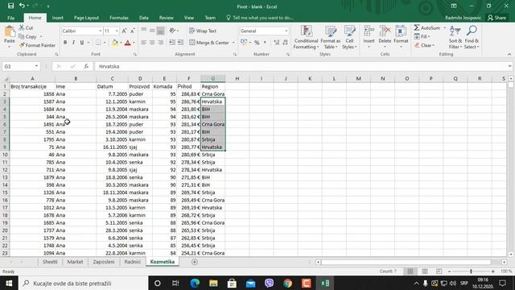
Task: Add a new sheet with plus icon
Action: [x=195, y=262]
